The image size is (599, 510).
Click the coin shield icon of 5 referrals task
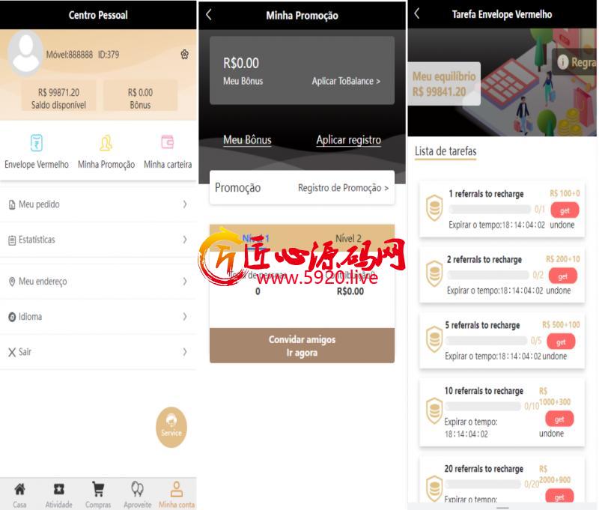[434, 339]
